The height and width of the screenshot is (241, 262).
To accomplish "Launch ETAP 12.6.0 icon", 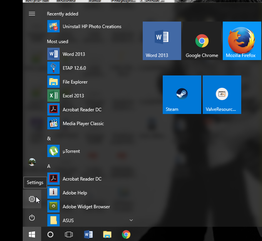I will 53,68.
